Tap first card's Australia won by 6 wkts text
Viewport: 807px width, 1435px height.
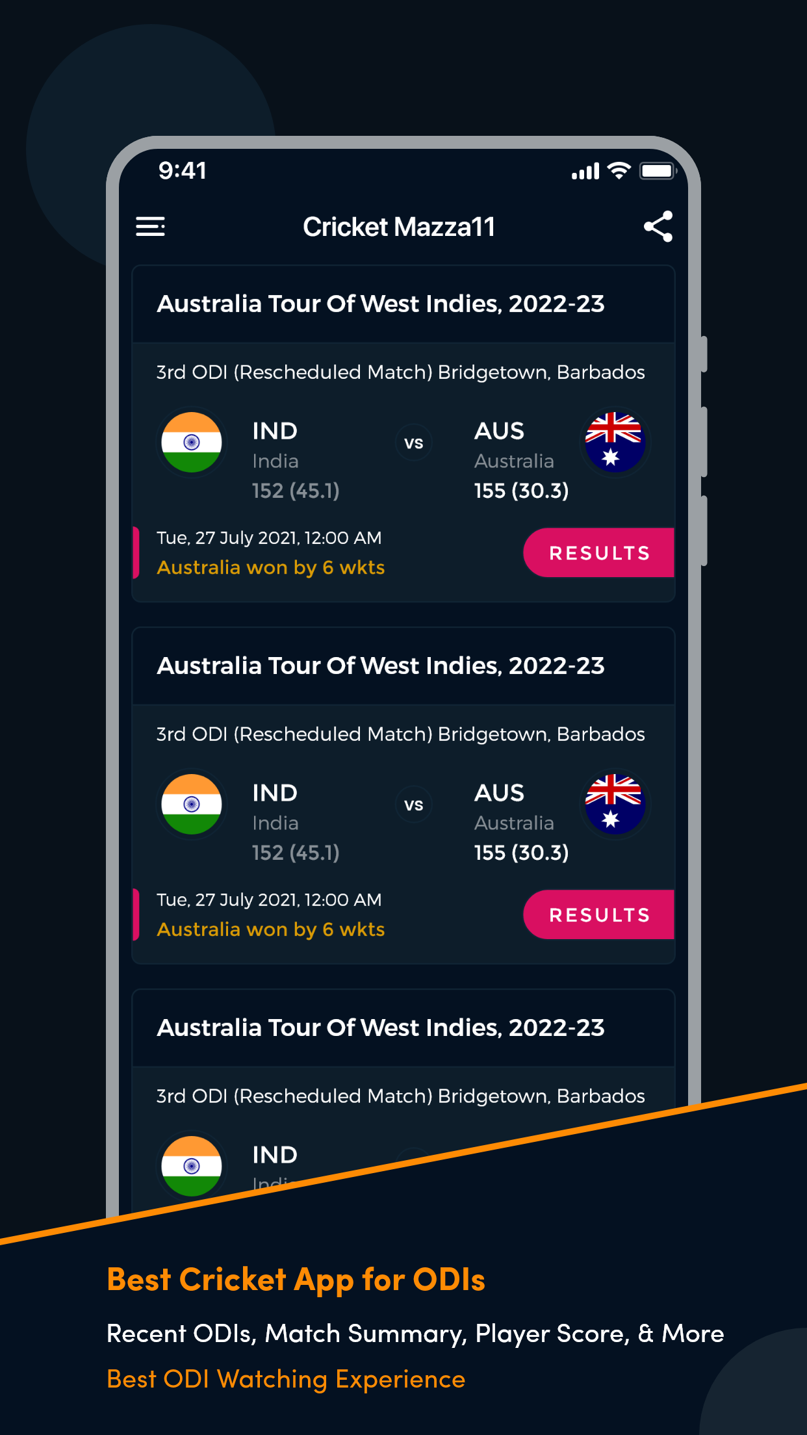tap(271, 567)
